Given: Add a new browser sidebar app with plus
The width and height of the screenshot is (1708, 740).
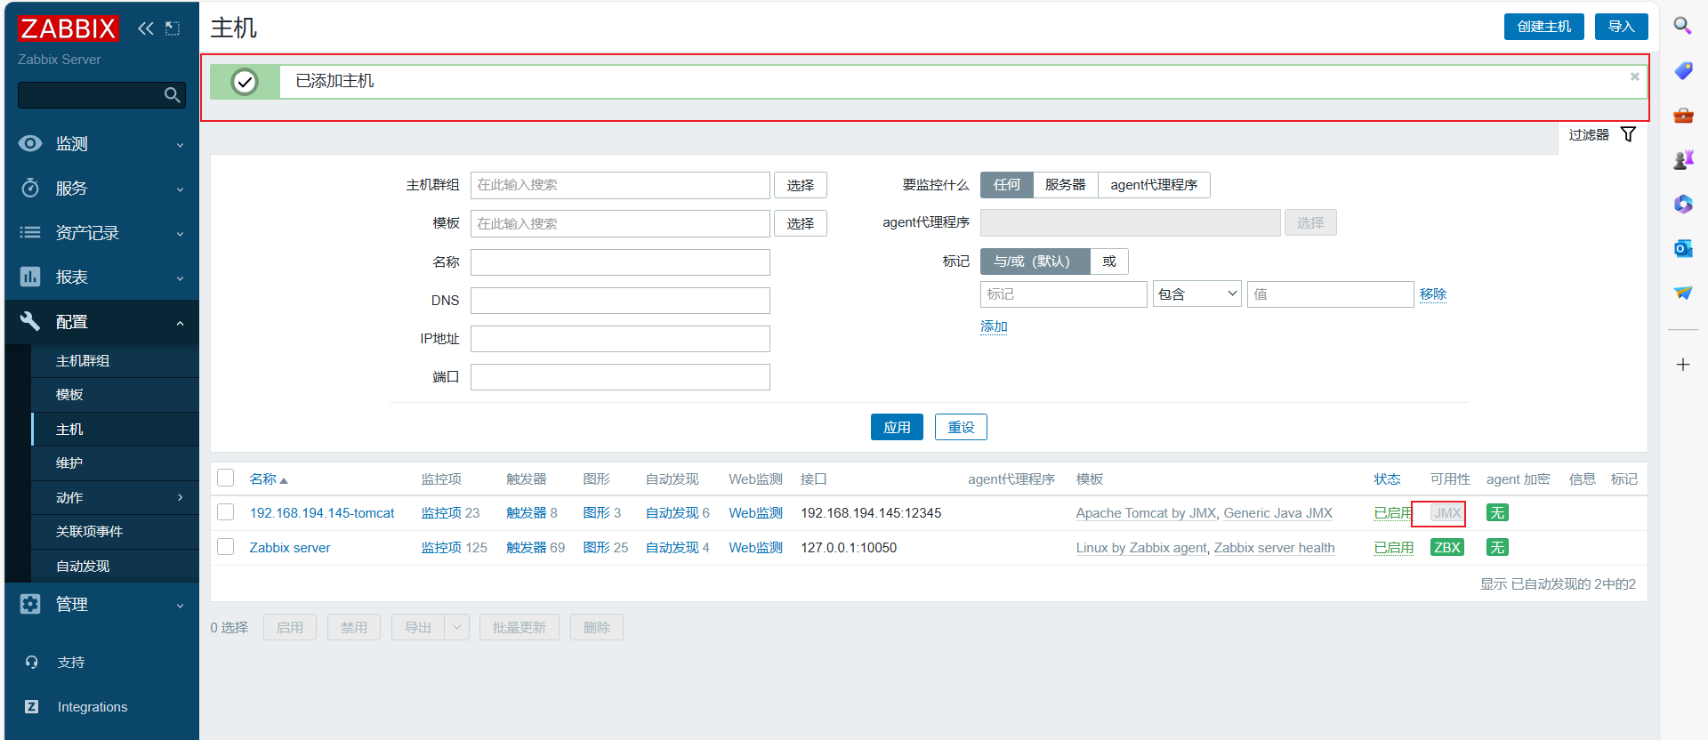Looking at the screenshot, I should coord(1682,365).
